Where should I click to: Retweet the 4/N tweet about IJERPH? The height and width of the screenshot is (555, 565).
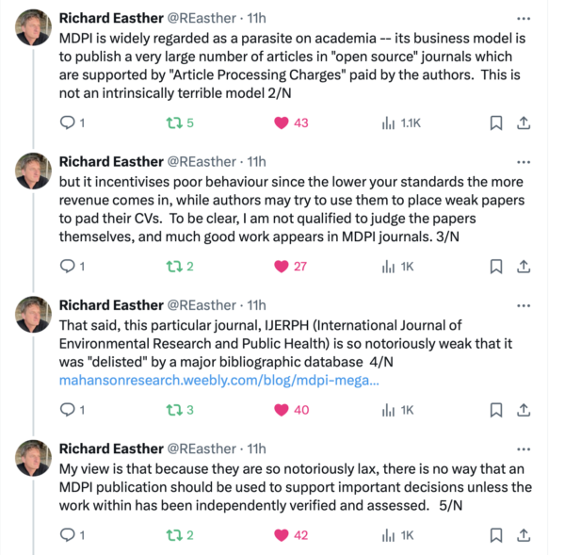point(173,410)
